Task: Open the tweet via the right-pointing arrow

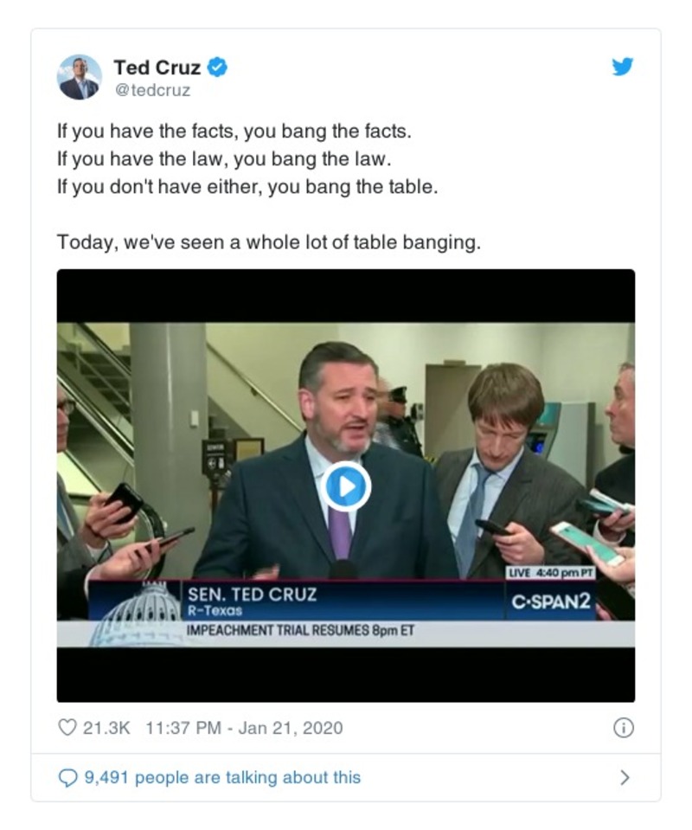Action: (623, 777)
